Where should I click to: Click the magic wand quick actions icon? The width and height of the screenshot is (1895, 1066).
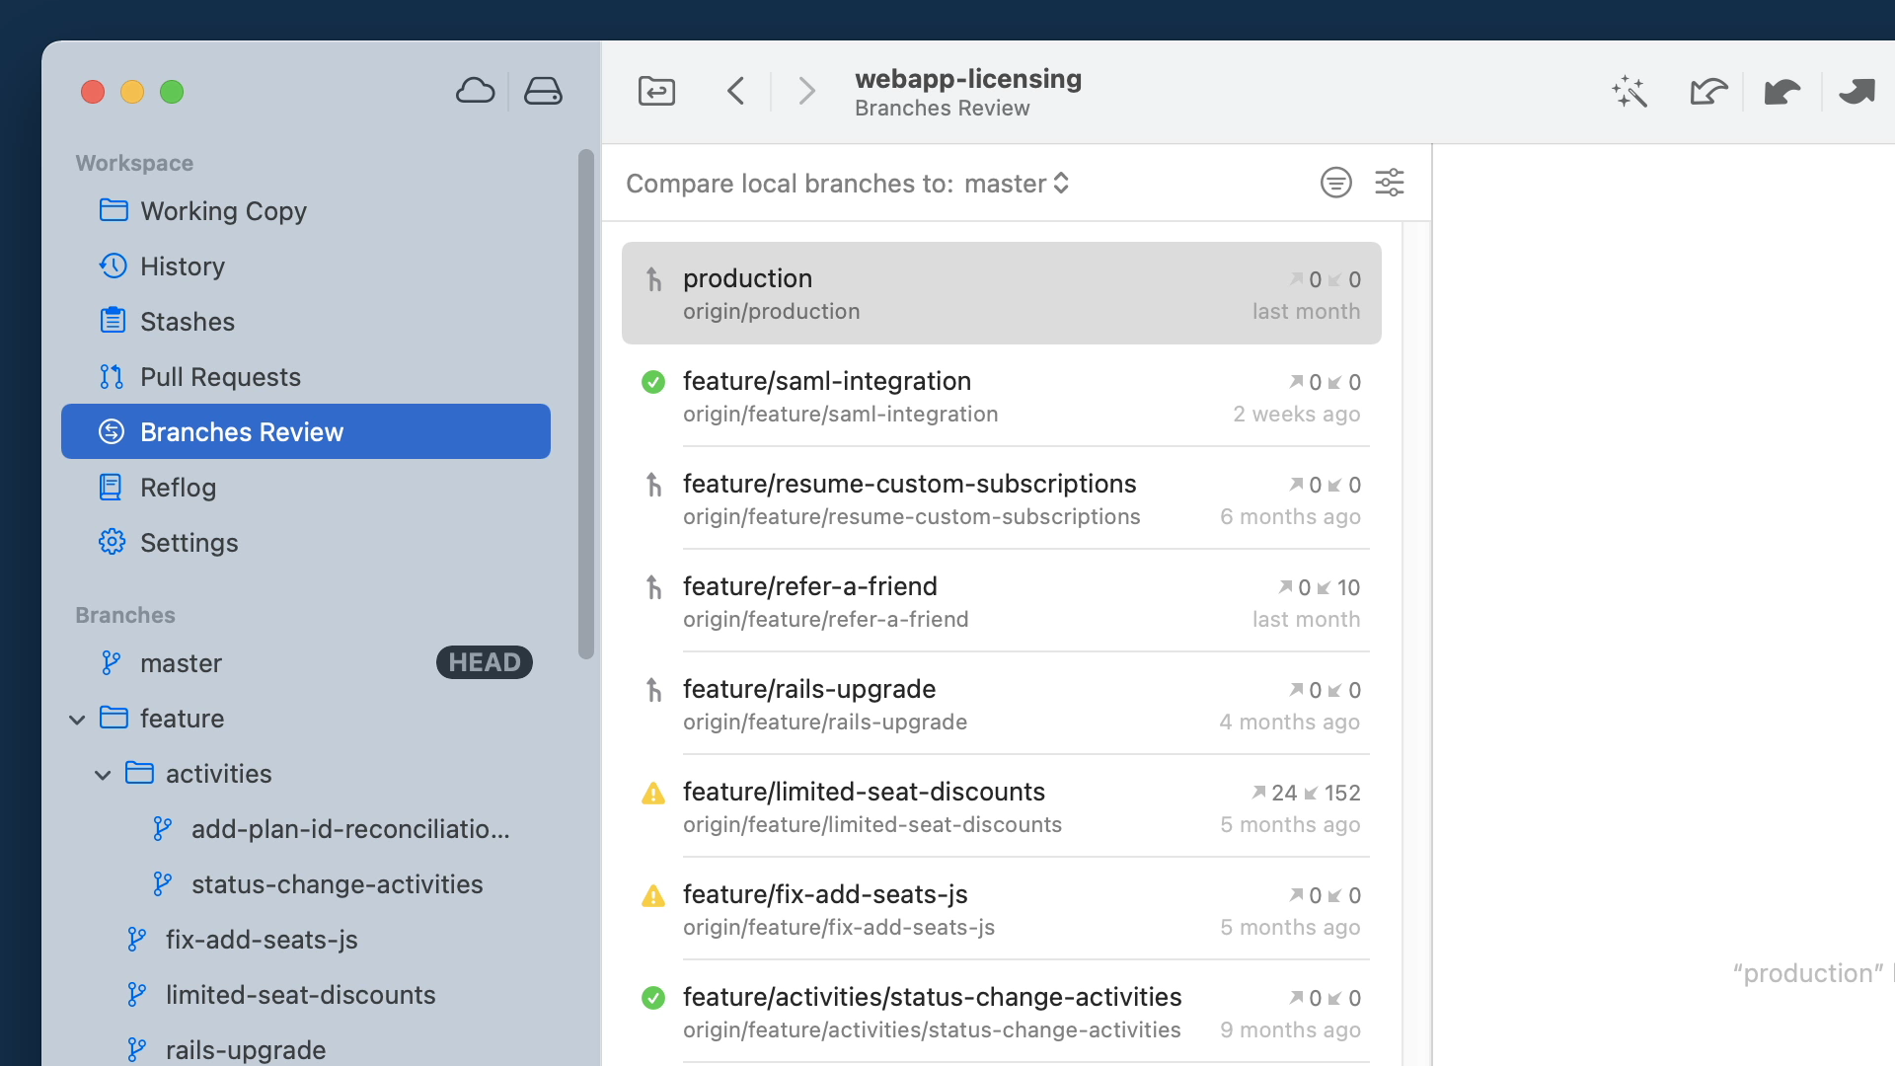1630,92
